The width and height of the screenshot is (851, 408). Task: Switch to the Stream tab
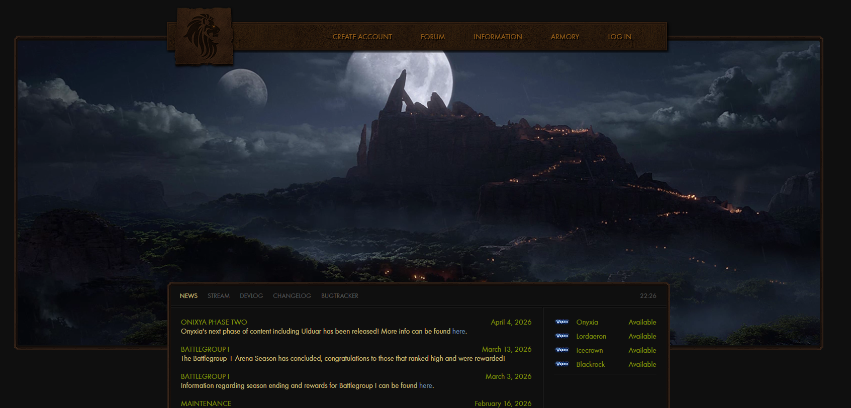pyautogui.click(x=219, y=296)
